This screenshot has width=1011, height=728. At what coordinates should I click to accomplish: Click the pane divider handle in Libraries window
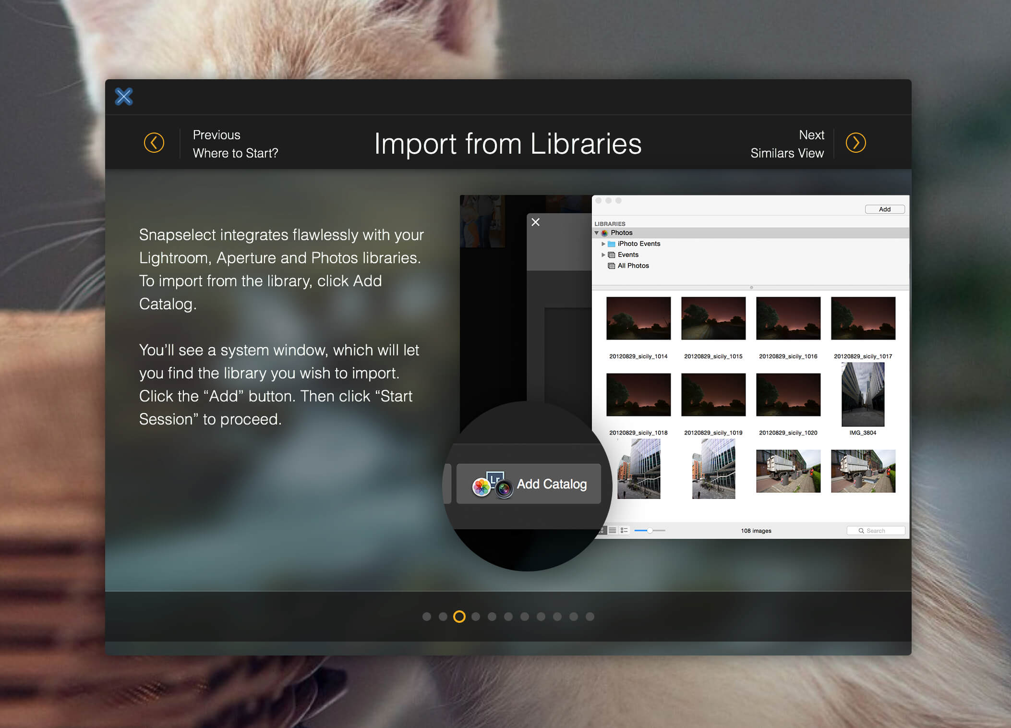[751, 288]
